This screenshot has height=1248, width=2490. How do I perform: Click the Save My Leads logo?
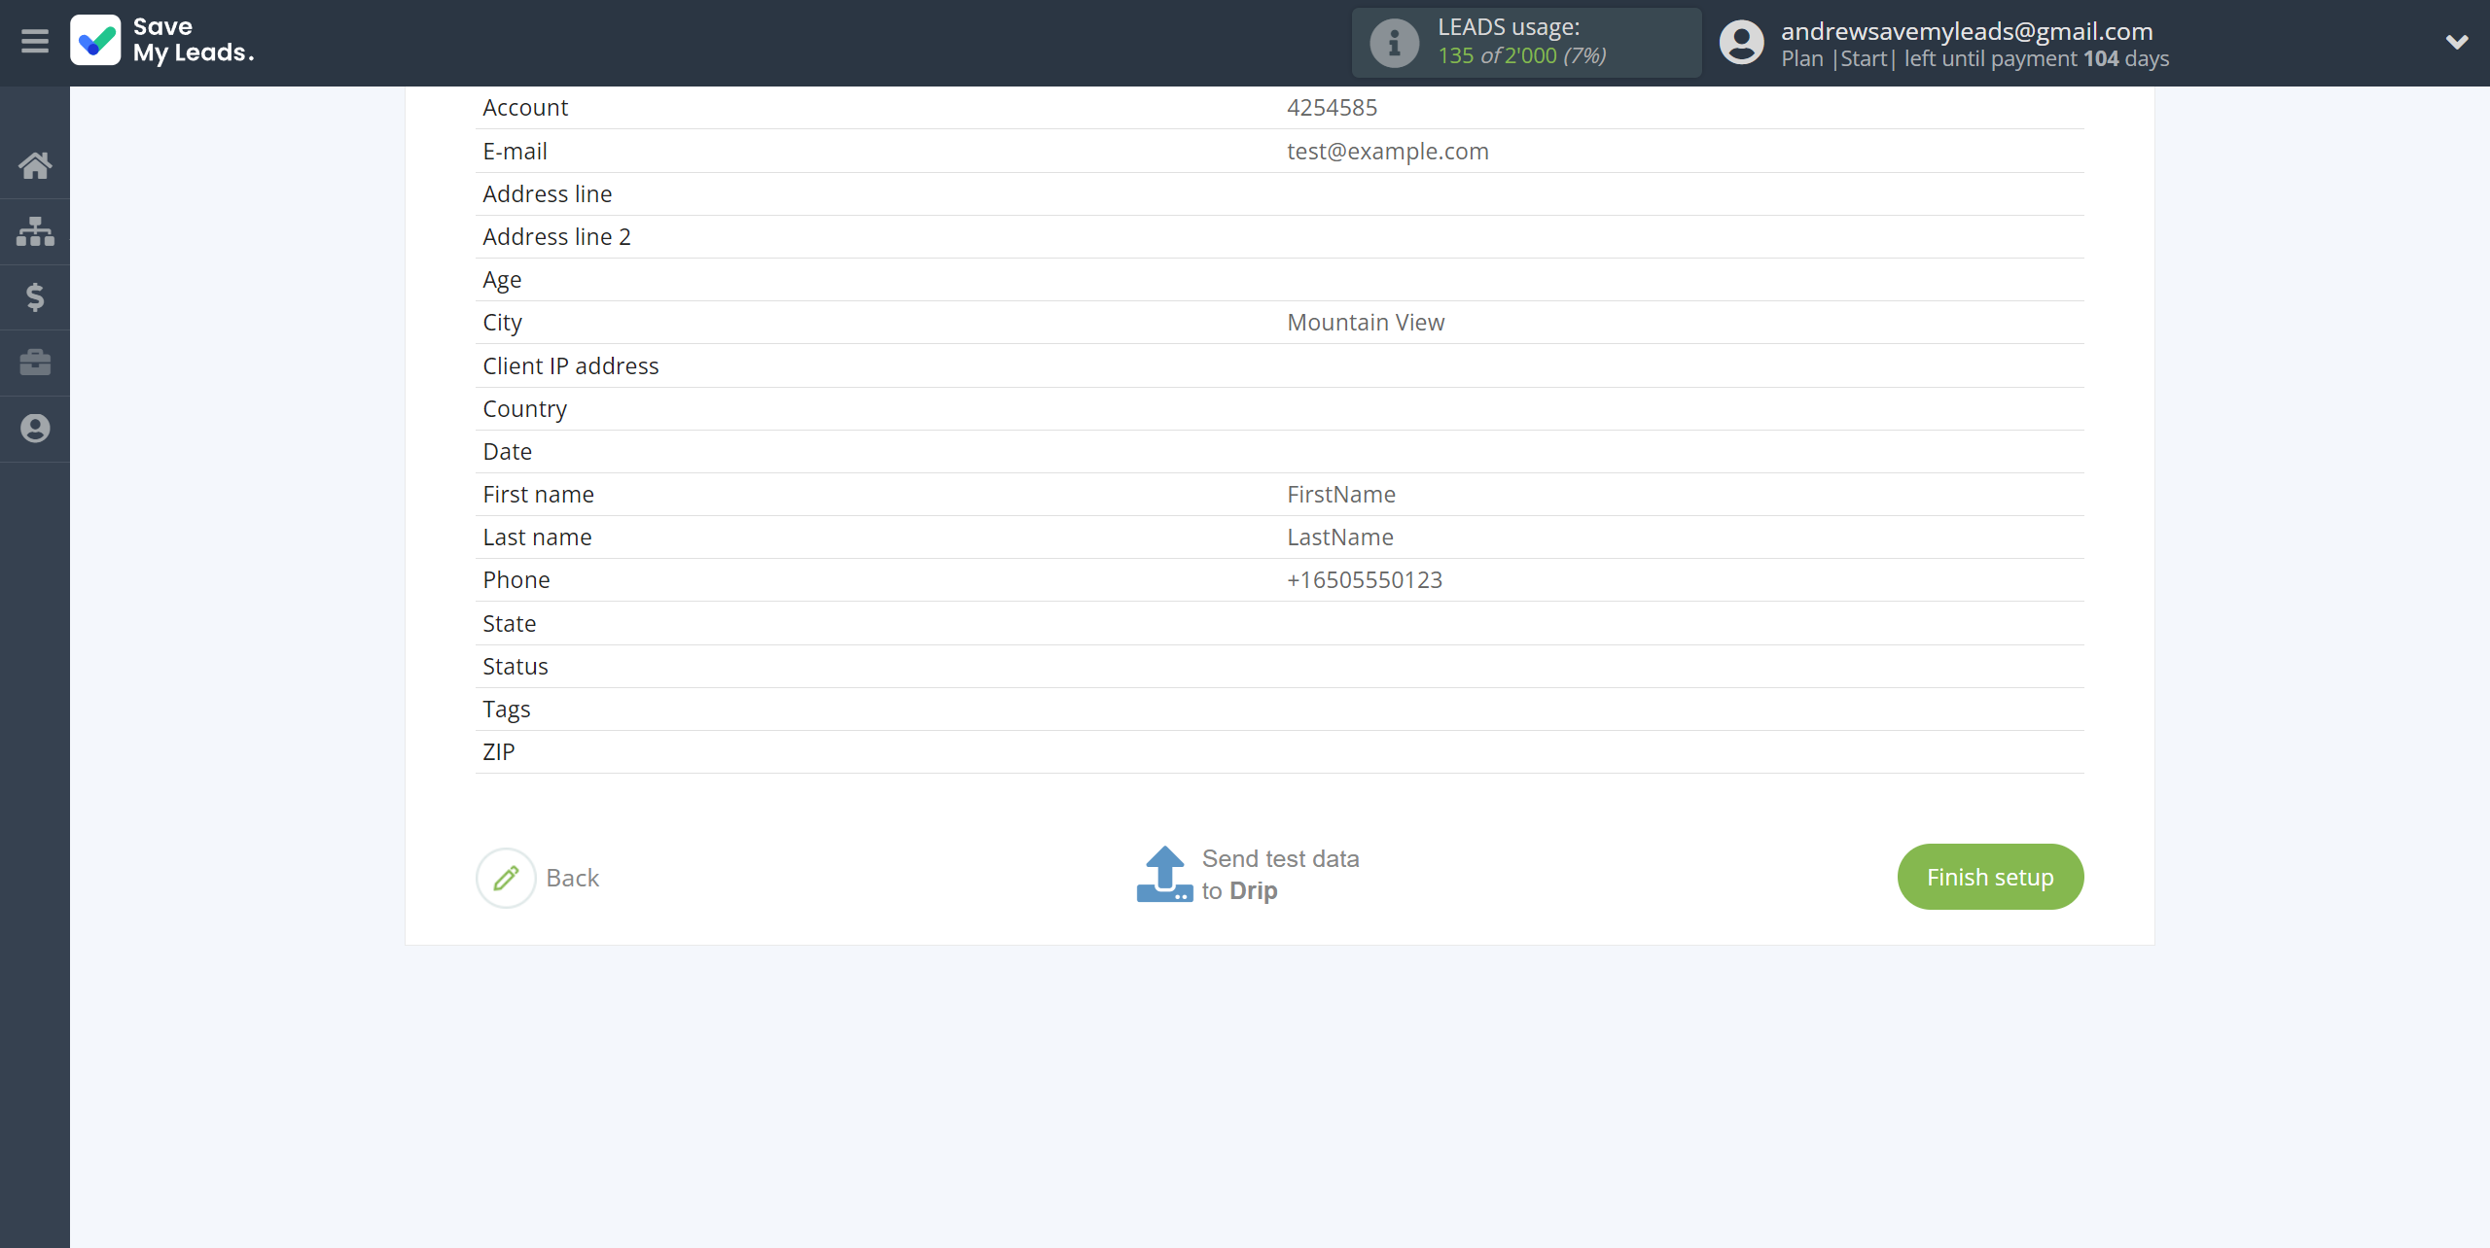(x=162, y=40)
